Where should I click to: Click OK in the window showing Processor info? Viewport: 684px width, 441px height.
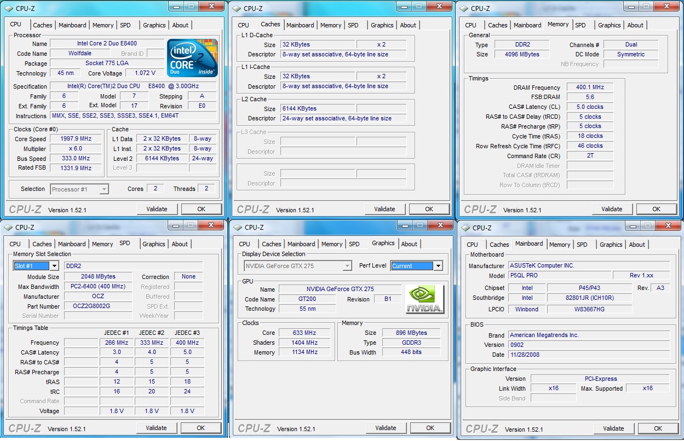pos(201,209)
